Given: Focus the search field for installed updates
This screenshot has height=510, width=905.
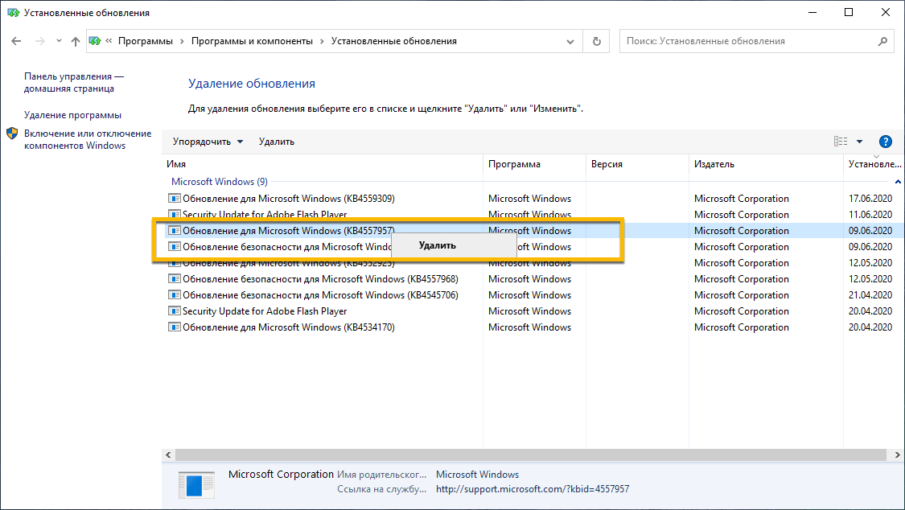Looking at the screenshot, I should point(748,41).
